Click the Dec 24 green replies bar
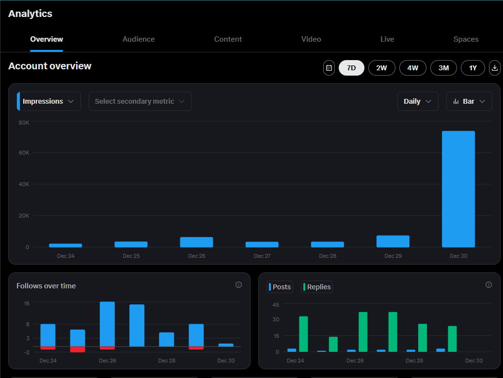 point(303,334)
